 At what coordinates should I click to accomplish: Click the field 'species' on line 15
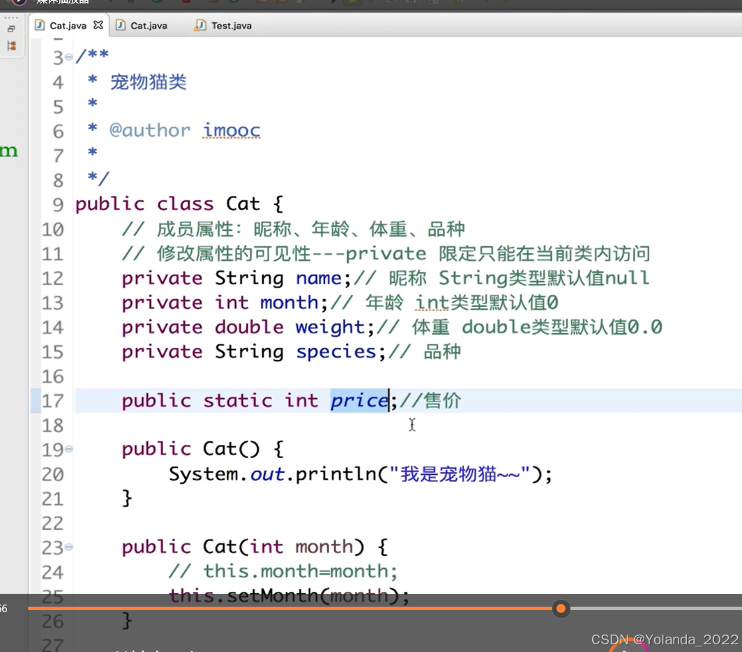(336, 352)
